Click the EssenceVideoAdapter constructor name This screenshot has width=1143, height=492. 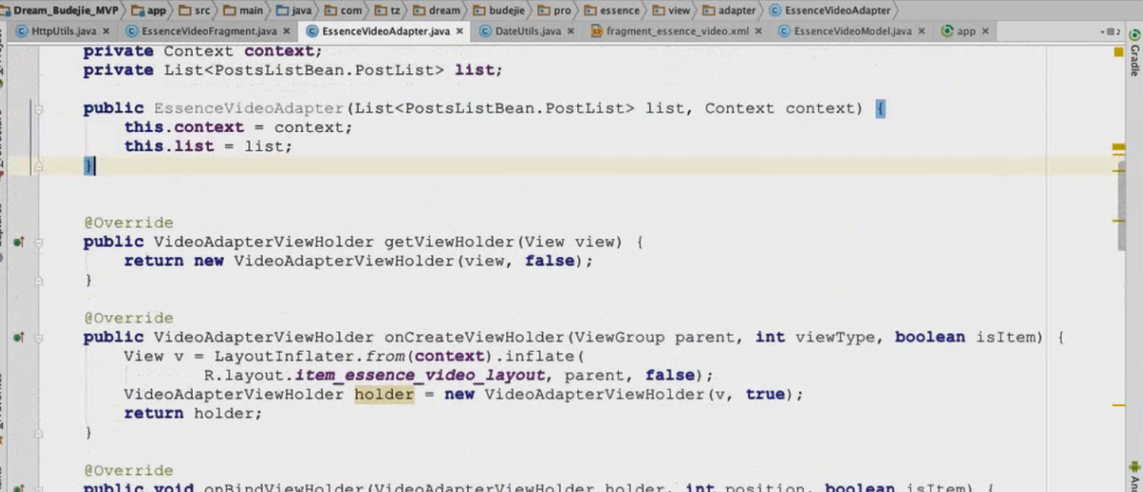[x=249, y=109]
